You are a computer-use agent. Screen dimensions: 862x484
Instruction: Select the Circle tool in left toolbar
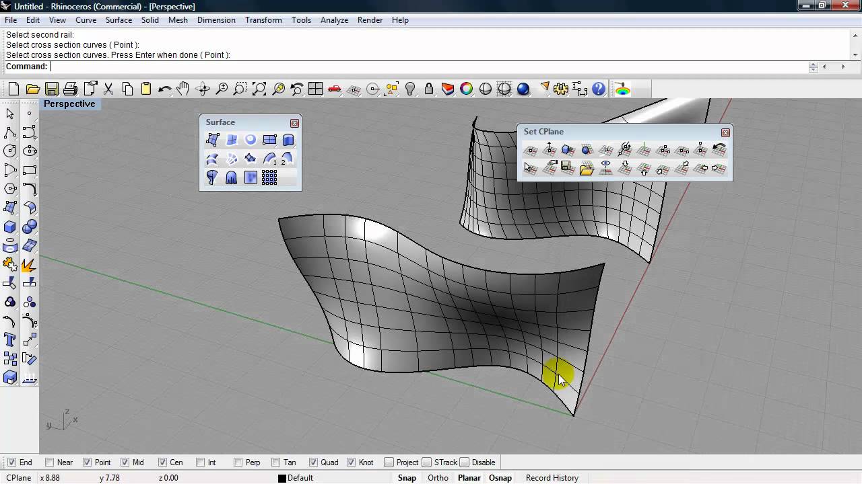click(10, 151)
